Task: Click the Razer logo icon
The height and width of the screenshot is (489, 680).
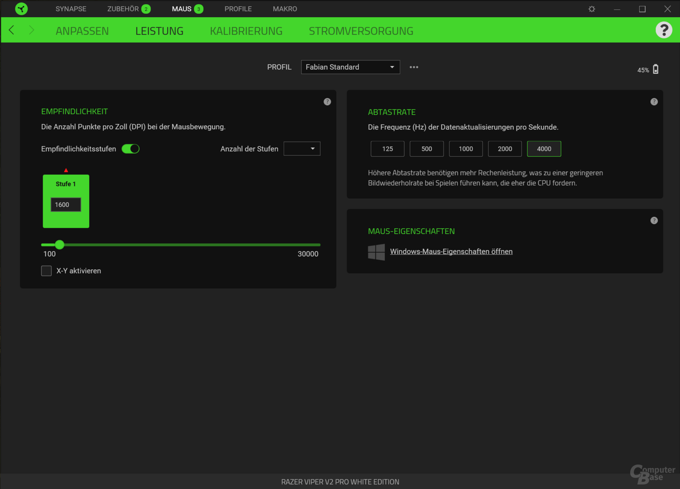Action: (21, 9)
